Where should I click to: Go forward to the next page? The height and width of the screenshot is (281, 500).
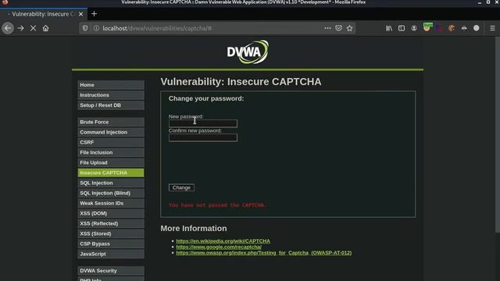point(21,28)
